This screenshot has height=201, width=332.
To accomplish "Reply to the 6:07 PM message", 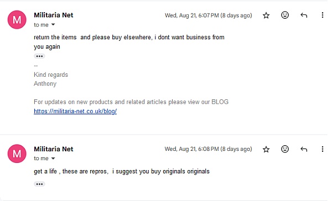I will coord(304,15).
